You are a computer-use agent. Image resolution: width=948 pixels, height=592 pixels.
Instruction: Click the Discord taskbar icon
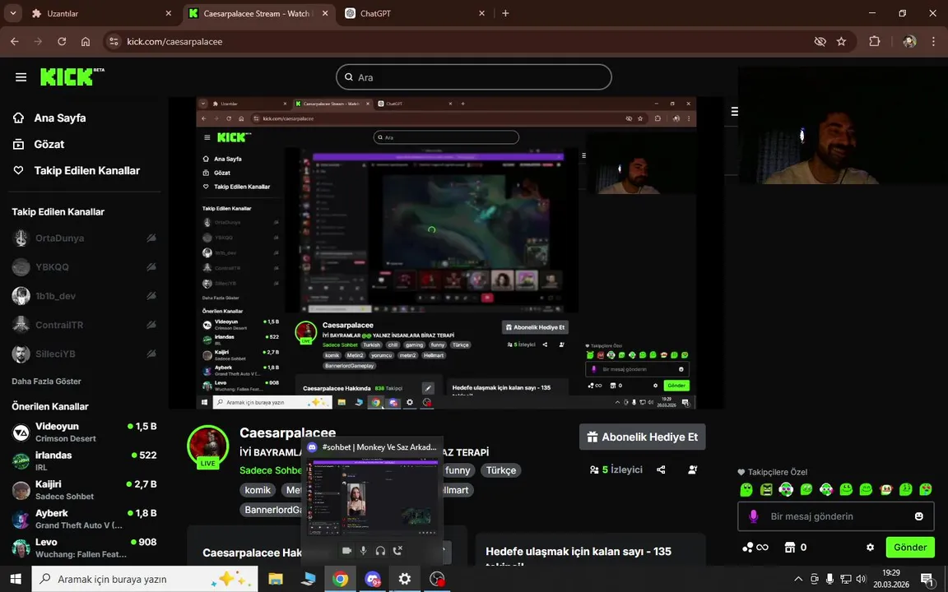coord(373,580)
